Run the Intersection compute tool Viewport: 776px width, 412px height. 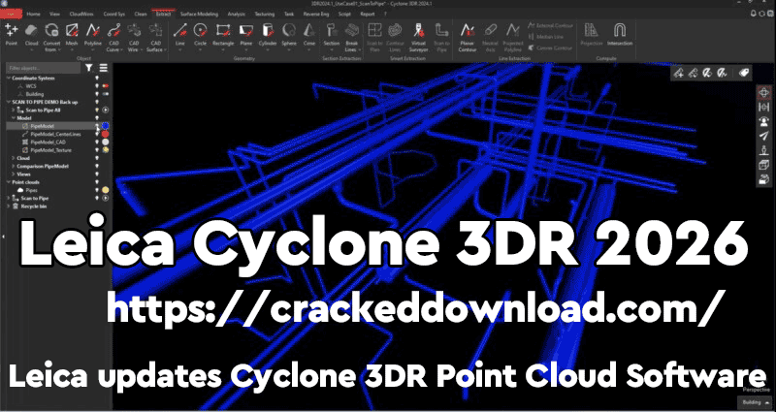click(620, 35)
